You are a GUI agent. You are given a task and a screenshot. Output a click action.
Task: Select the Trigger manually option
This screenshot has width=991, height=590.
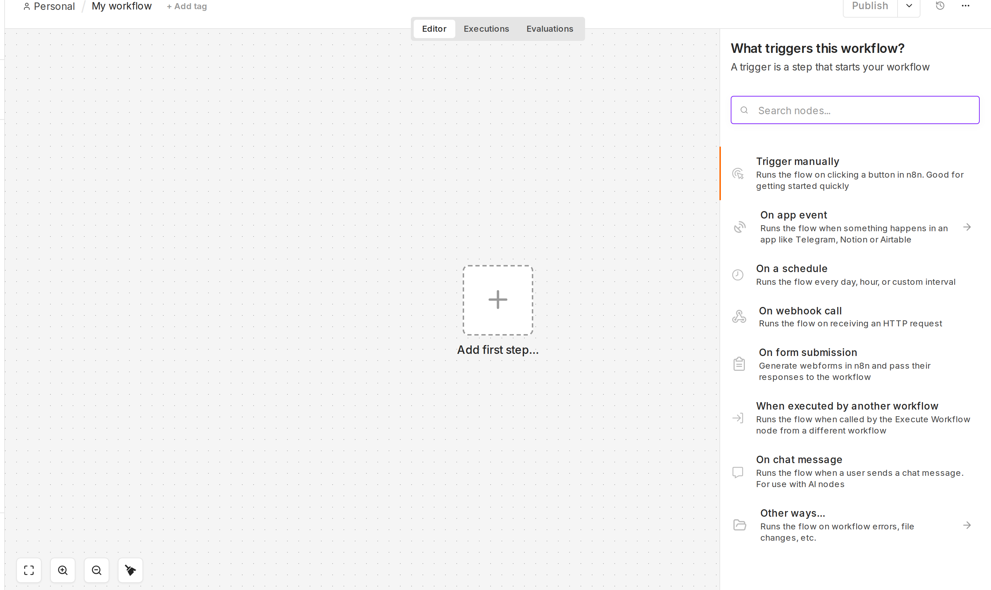click(x=855, y=173)
